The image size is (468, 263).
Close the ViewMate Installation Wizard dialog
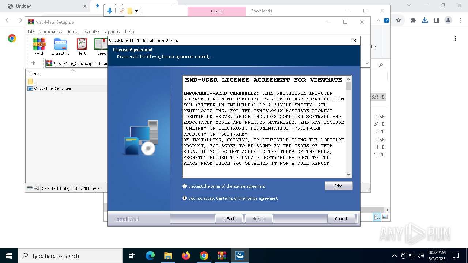pos(354,41)
